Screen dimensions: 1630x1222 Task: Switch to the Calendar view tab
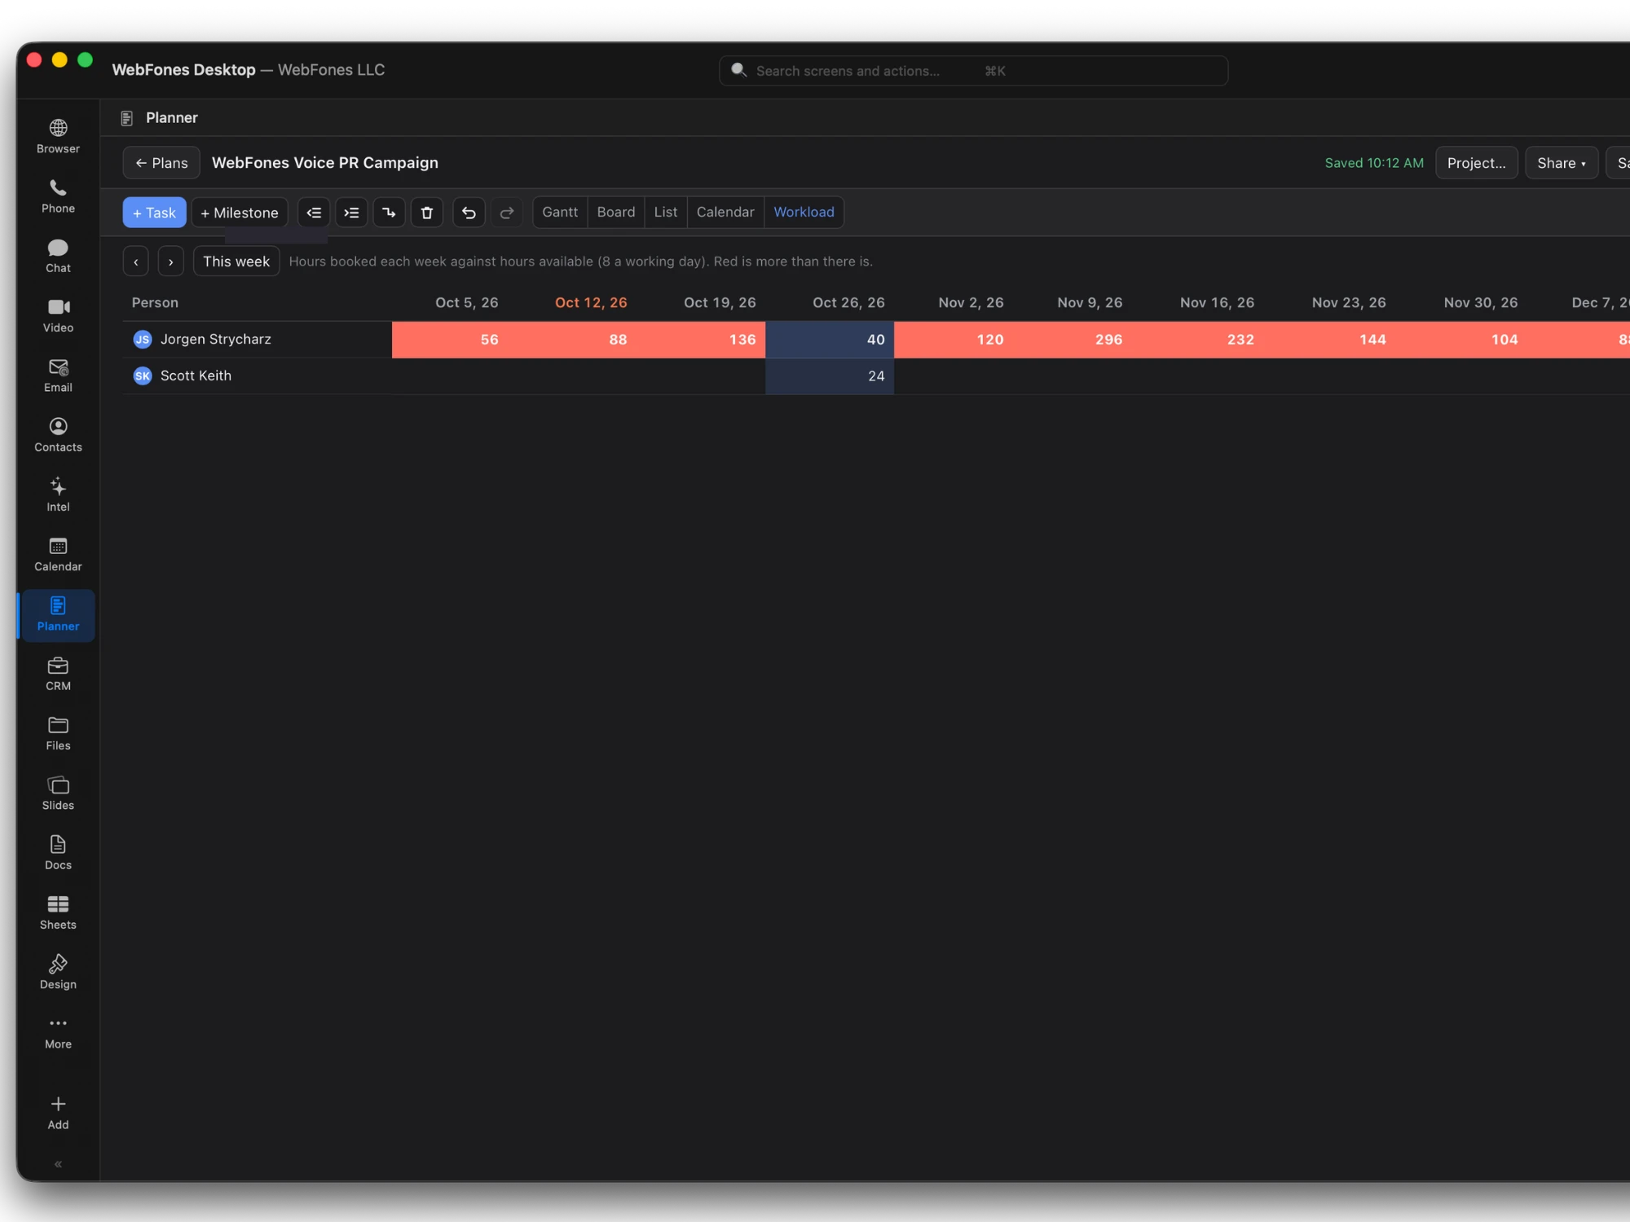tap(725, 212)
